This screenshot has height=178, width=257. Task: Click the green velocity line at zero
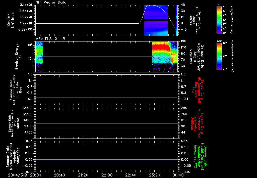click(x=106, y=159)
